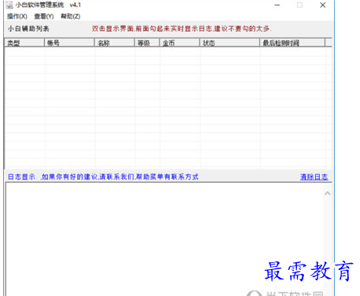Click the log scrollbar up arrow

click(327, 194)
